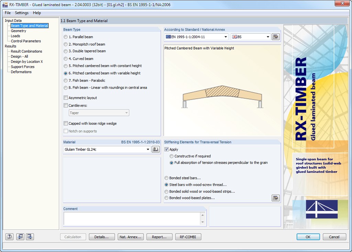Viewport: 352px width, 252px height.
Task: Open the material library book icon
Action: (x=156, y=149)
